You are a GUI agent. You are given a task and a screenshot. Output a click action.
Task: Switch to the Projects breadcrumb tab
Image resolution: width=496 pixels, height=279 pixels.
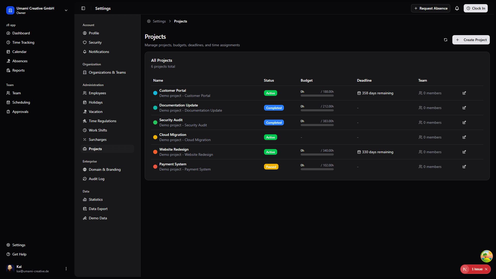coord(180,21)
